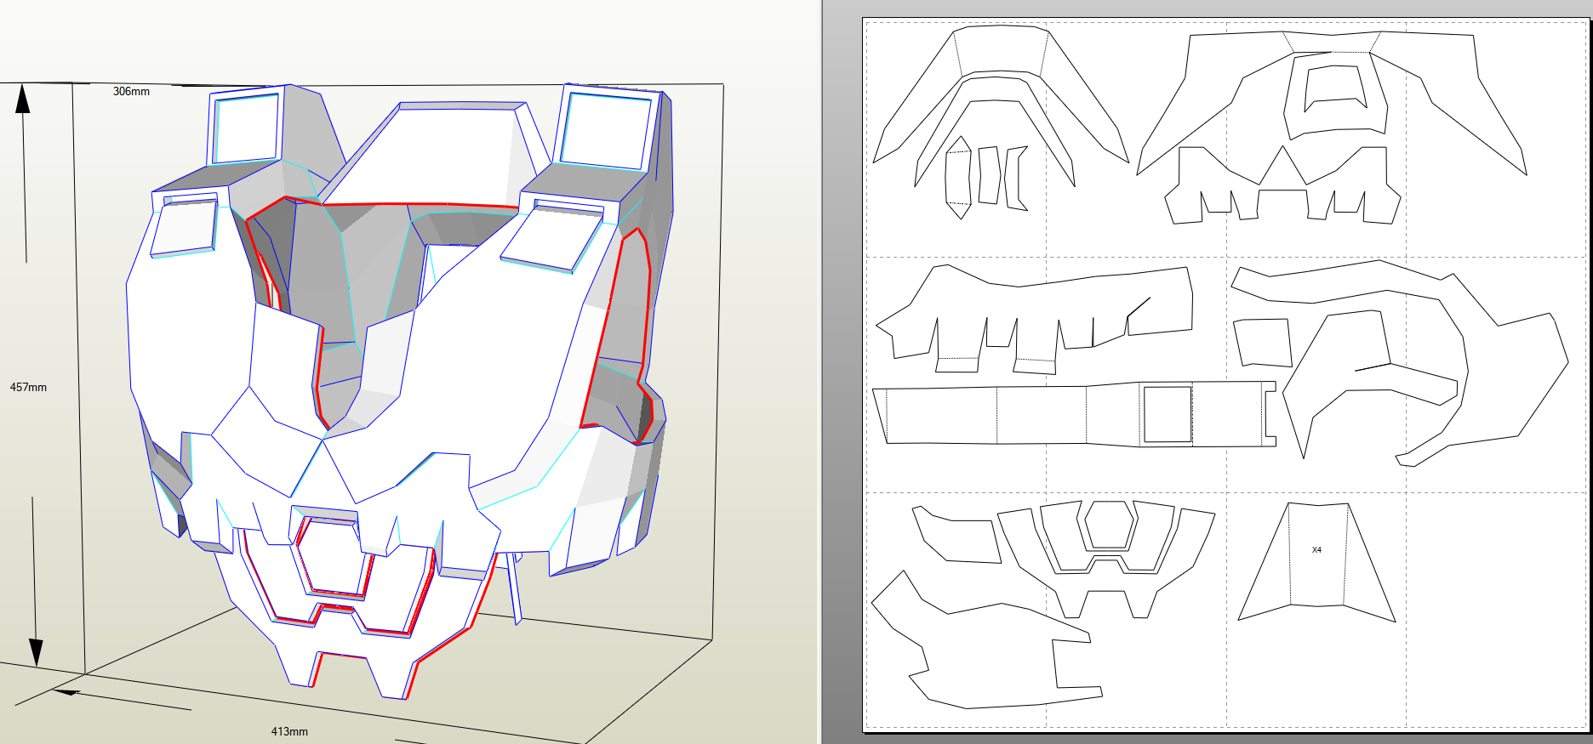Click the 457mm height dimension label
This screenshot has height=744, width=1593.
click(28, 387)
